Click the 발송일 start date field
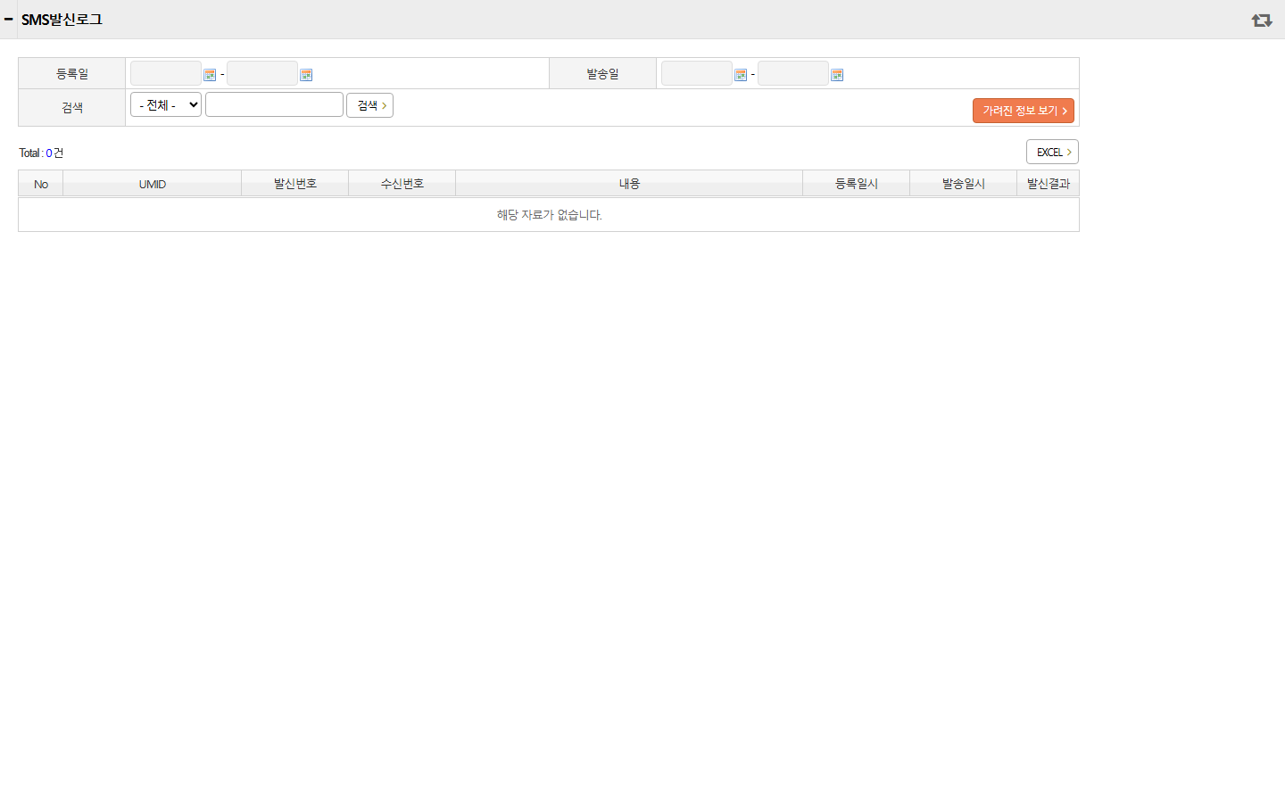Screen dimensions: 1285x803 coord(697,73)
